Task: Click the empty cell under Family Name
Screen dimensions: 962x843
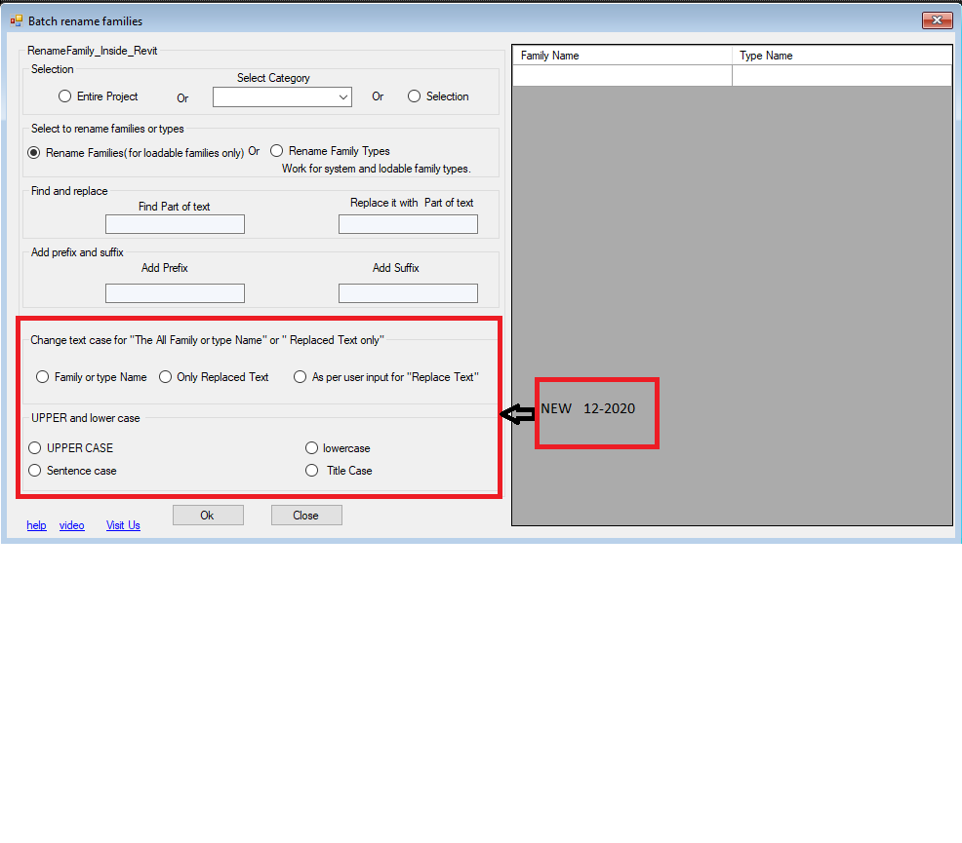Action: [622, 75]
